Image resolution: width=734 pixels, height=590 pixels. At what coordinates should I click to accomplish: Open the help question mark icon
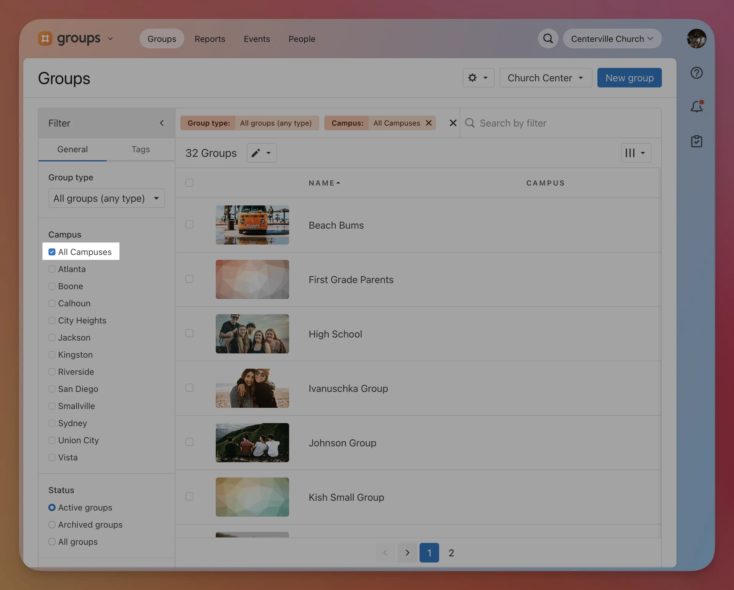[x=696, y=73]
